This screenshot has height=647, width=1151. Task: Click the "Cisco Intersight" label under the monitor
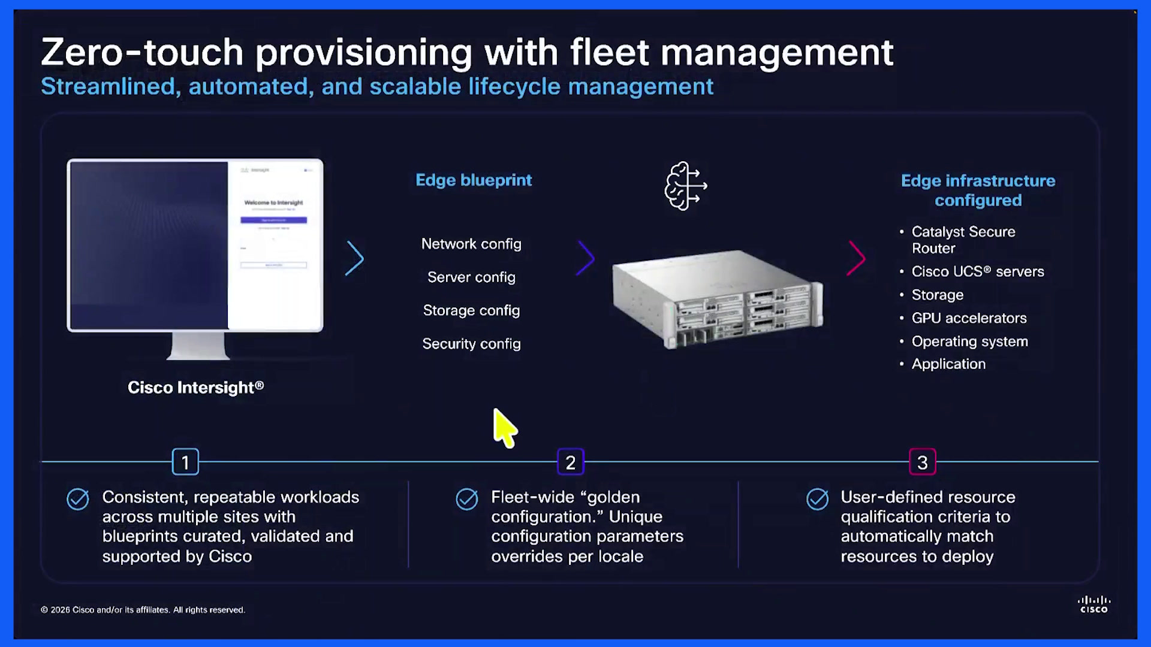[196, 388]
